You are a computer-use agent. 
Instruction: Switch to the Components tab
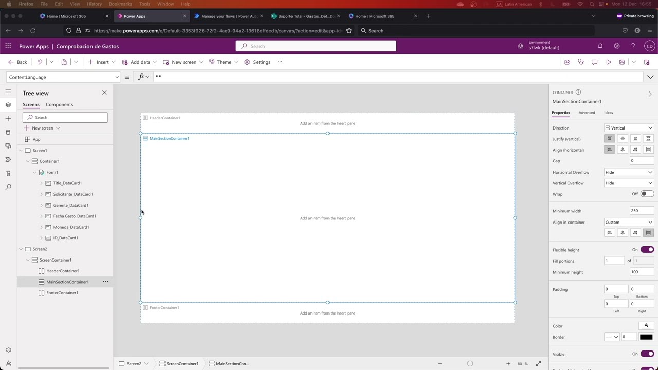click(59, 105)
